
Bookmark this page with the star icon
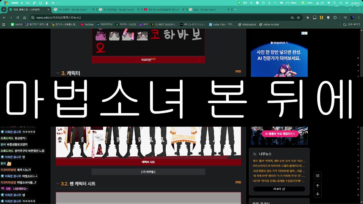point(298,17)
